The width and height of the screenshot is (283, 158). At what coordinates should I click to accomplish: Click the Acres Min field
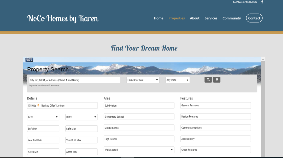point(43,152)
